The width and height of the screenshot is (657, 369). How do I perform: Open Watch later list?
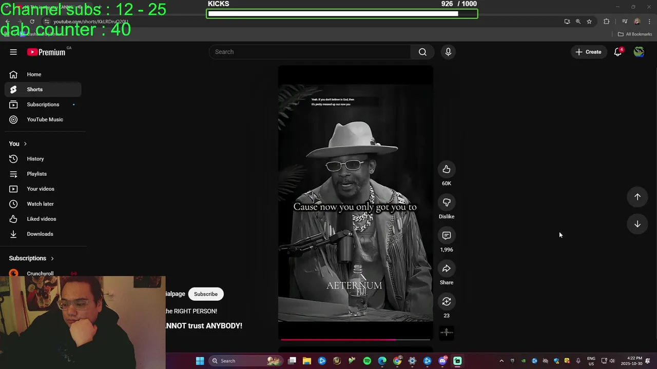pyautogui.click(x=43, y=204)
